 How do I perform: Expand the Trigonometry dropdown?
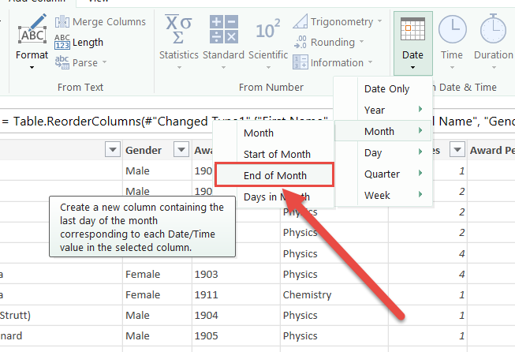[x=346, y=21]
